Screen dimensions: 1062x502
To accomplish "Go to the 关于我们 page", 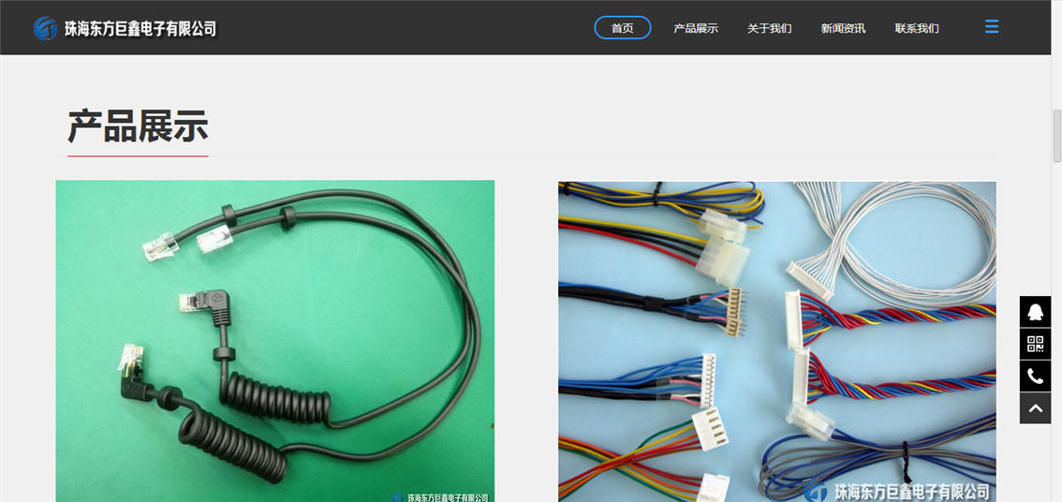I will point(769,28).
